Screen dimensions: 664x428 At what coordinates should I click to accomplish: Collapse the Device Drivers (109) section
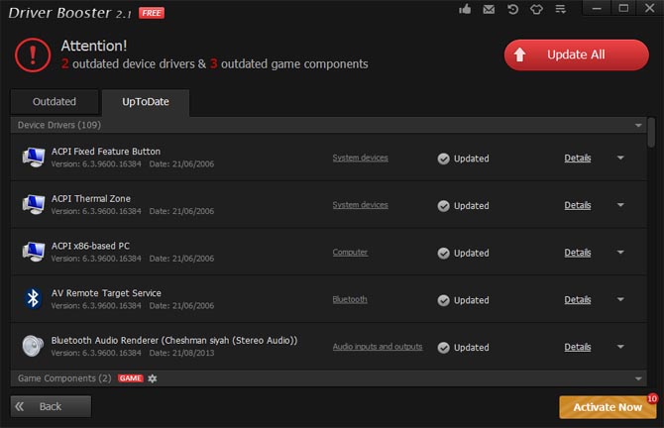(x=638, y=125)
